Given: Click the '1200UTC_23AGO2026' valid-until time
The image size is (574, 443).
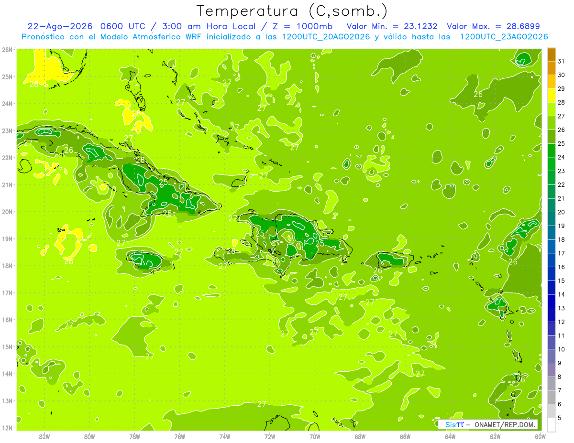Looking at the screenshot, I should pos(504,37).
